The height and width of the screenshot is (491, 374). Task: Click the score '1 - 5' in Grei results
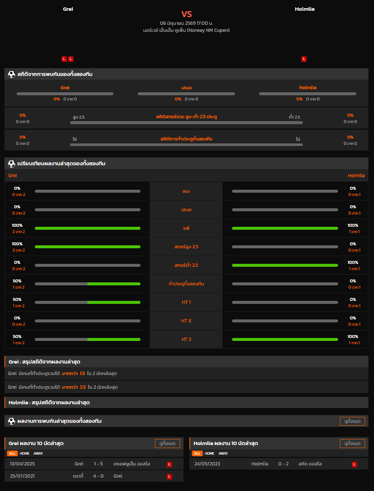click(98, 464)
